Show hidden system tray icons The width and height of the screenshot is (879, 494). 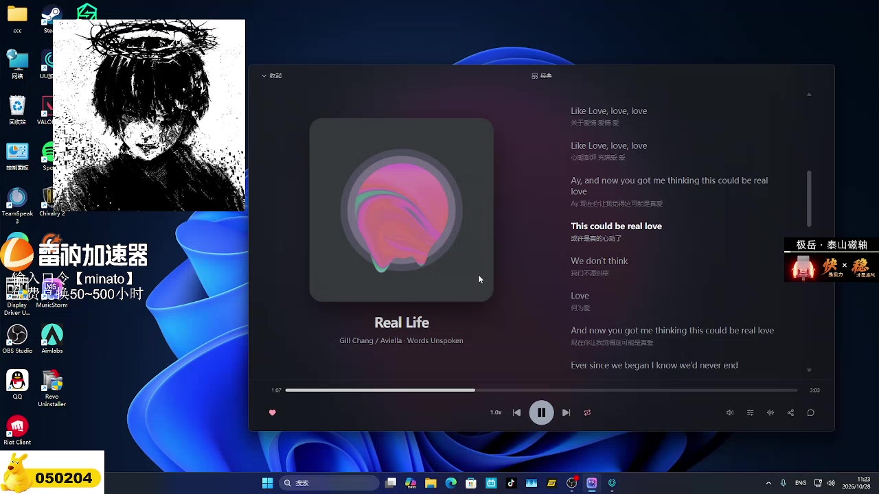(768, 483)
